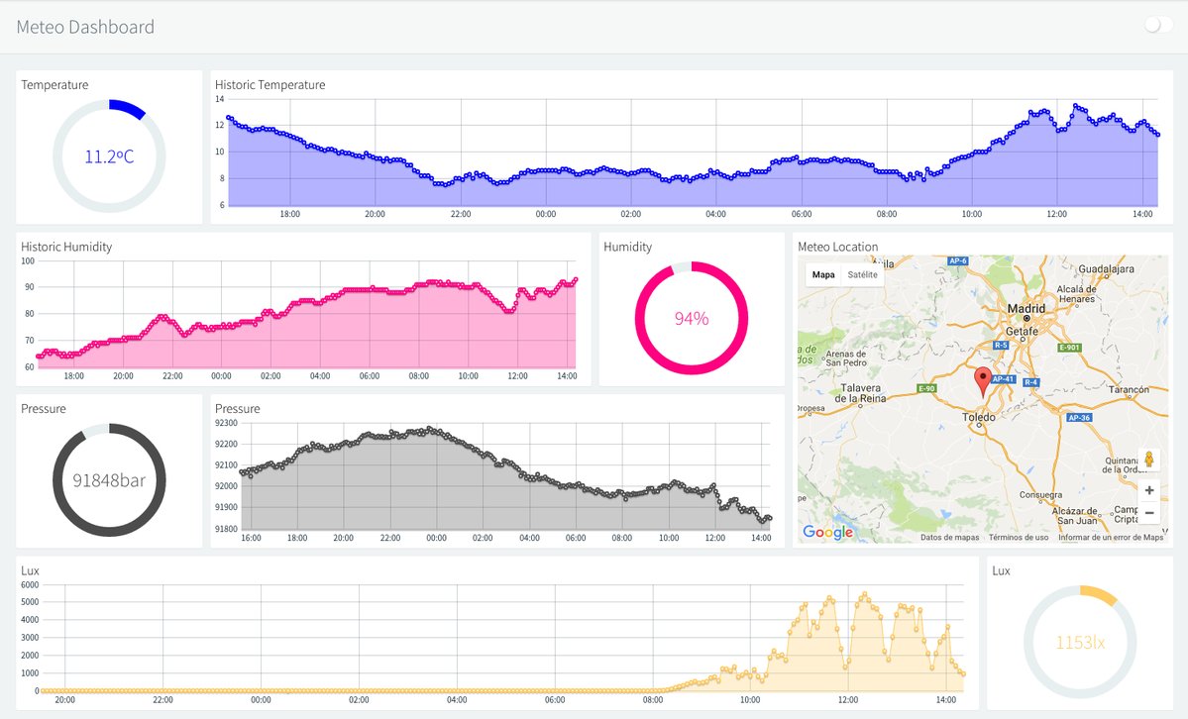1188x719 pixels.
Task: Select the Mapa map type tab
Action: (823, 274)
